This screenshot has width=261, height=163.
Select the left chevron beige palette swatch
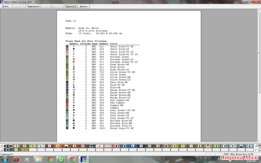pos(16,146)
